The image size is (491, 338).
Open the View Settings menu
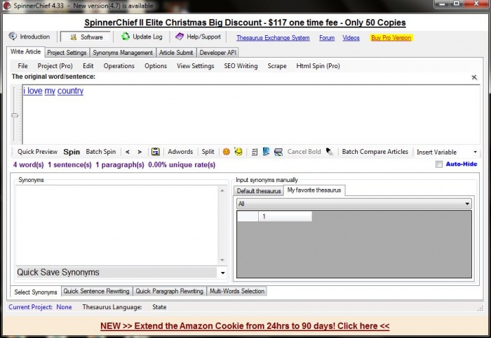coord(196,66)
